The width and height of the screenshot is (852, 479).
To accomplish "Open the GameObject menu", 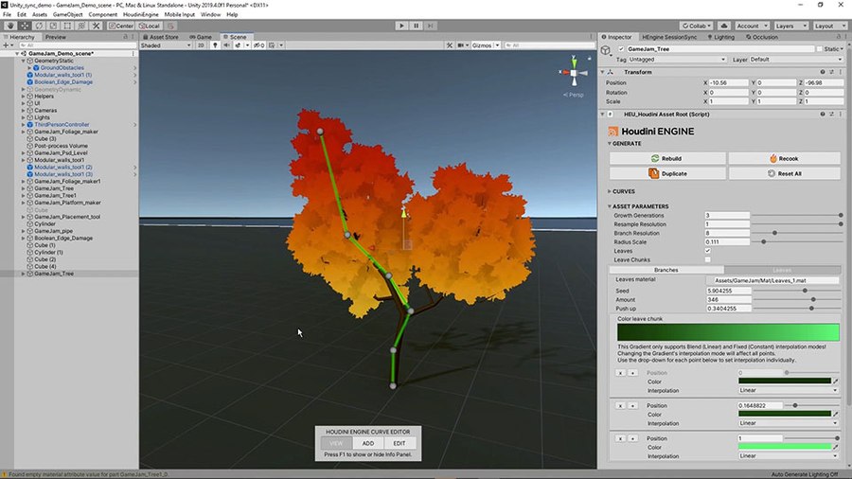I will click(x=67, y=14).
